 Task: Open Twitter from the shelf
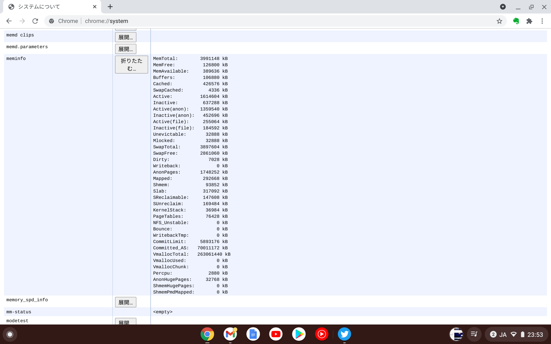(x=344, y=334)
